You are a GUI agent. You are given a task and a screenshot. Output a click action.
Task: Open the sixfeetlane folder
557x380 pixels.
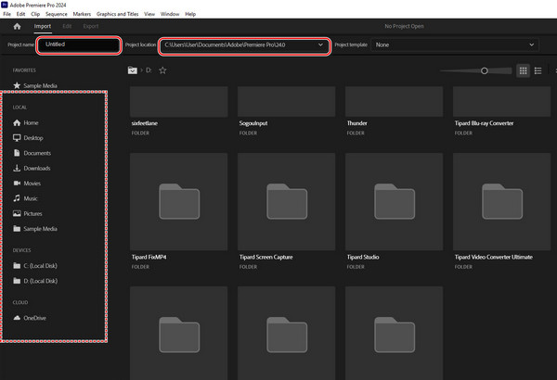[x=178, y=110]
